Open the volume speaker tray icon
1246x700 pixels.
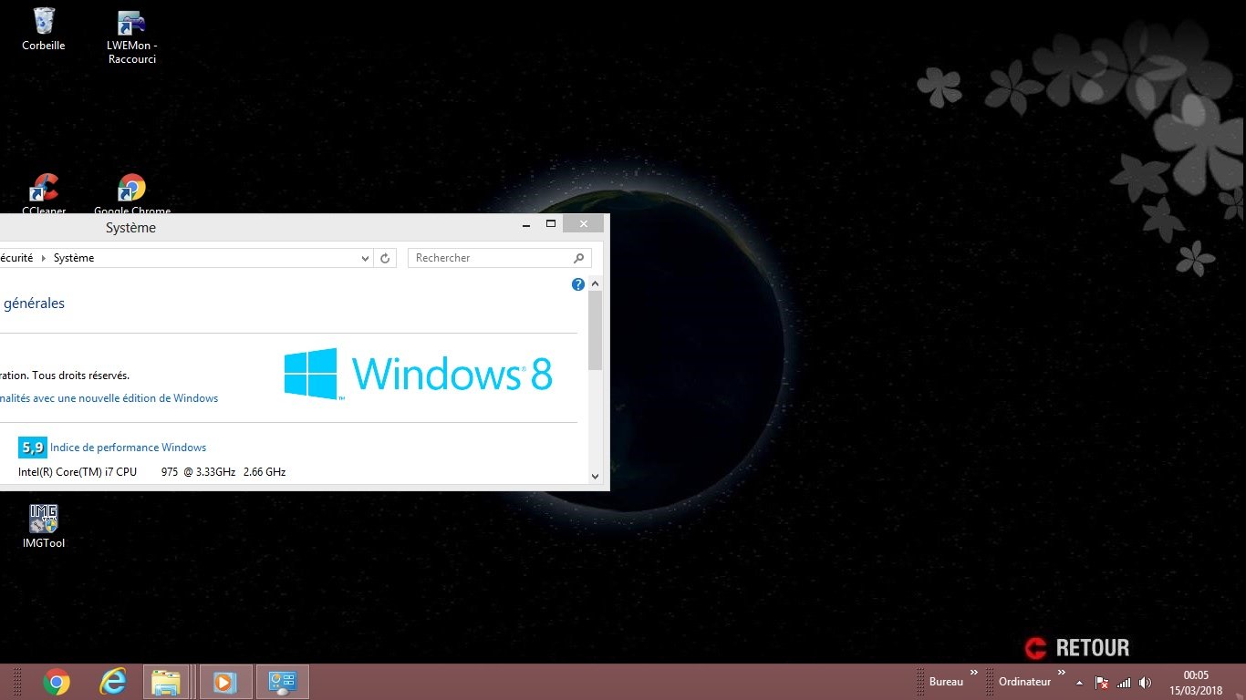point(1145,683)
